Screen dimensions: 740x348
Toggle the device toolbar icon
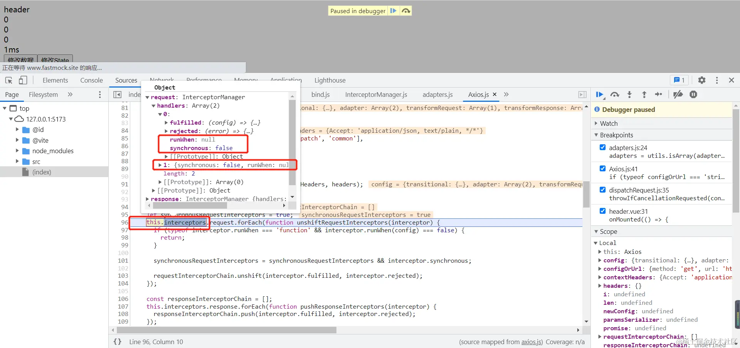pos(23,80)
